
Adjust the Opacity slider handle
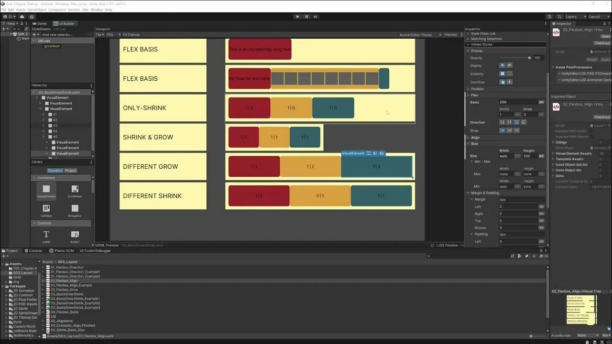tap(529, 58)
